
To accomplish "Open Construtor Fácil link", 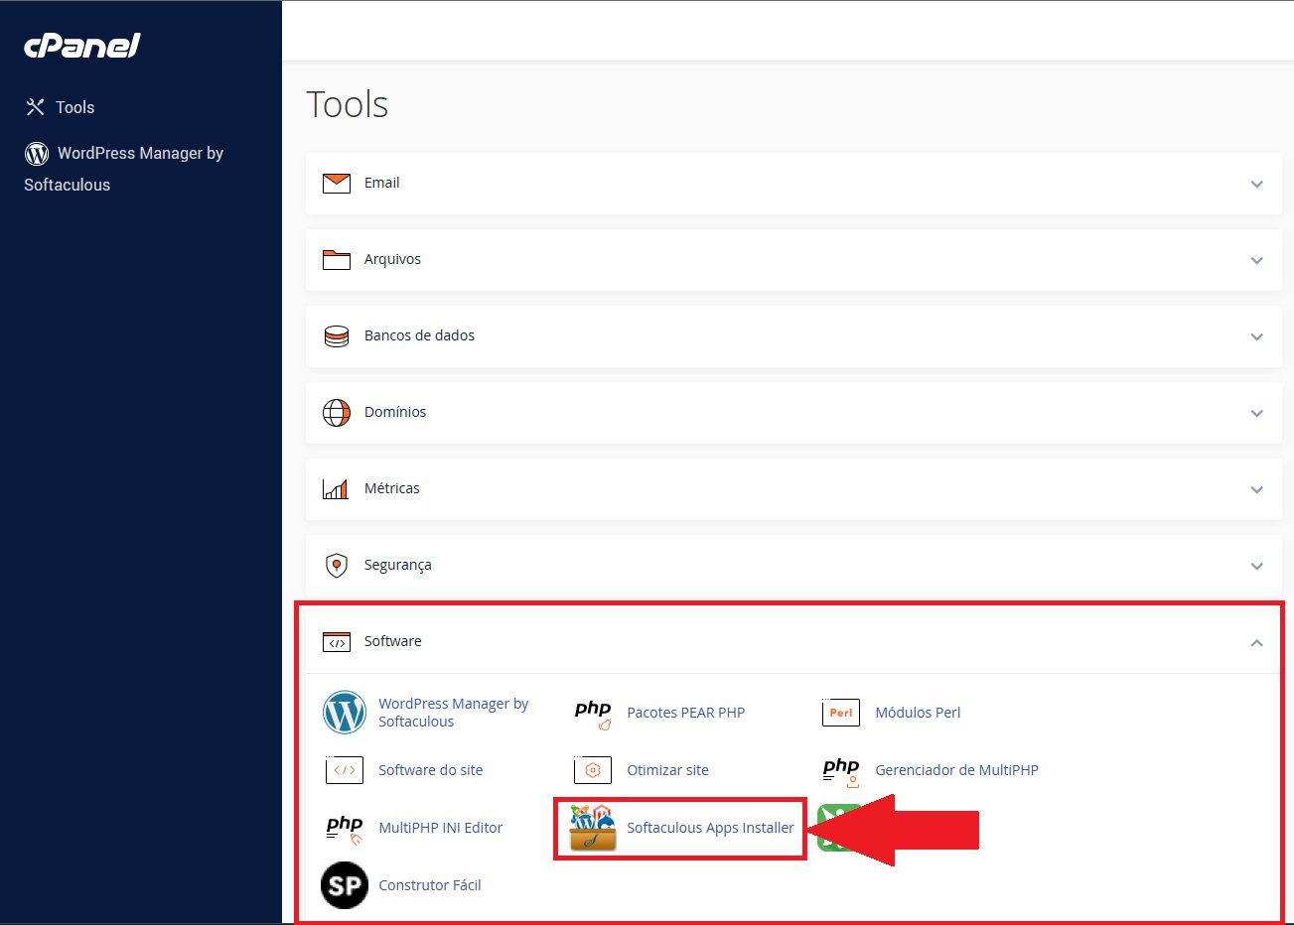I will pyautogui.click(x=429, y=885).
